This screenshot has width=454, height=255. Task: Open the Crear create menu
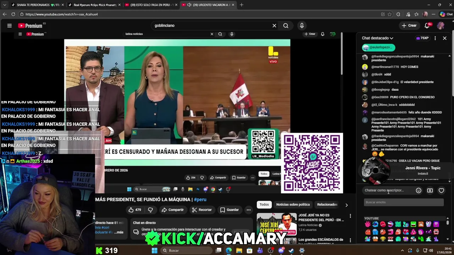click(409, 25)
